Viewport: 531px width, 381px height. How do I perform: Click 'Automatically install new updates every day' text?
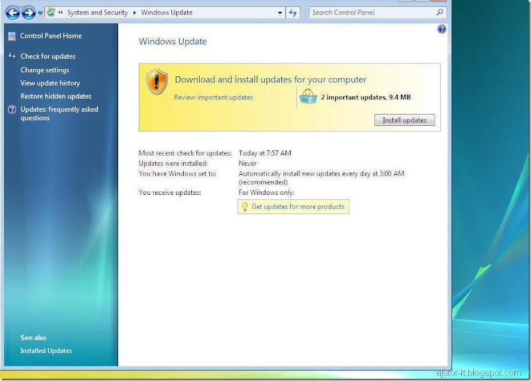coord(305,174)
